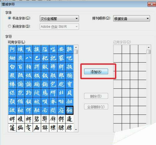Select the 膘 character cell
The height and width of the screenshot is (145, 156).
coord(70,128)
